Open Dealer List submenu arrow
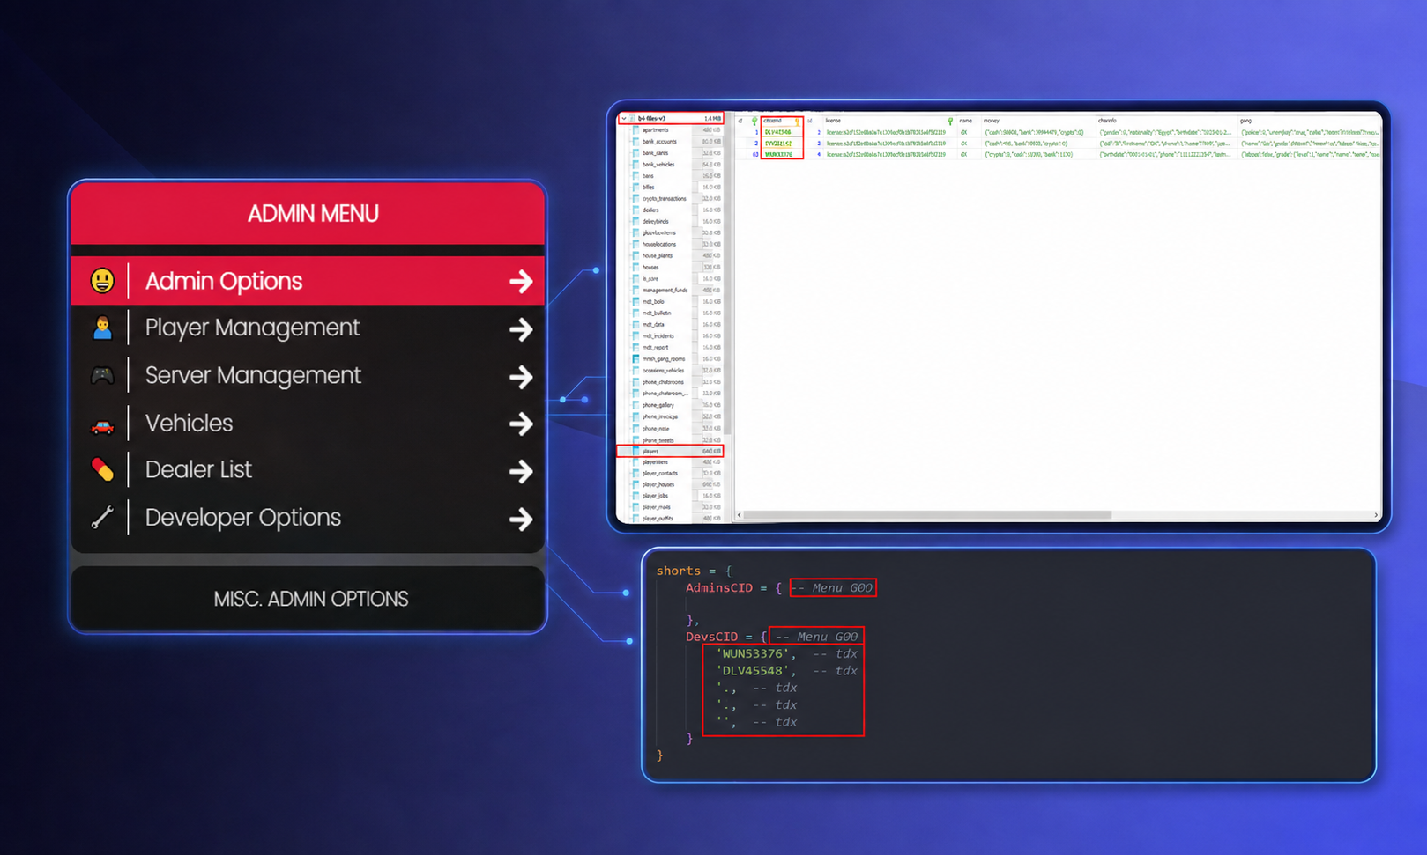 [521, 472]
